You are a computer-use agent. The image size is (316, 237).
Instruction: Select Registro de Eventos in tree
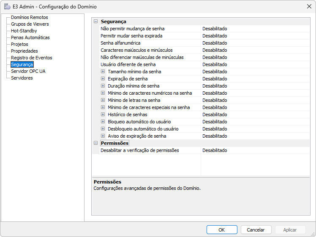click(31, 58)
